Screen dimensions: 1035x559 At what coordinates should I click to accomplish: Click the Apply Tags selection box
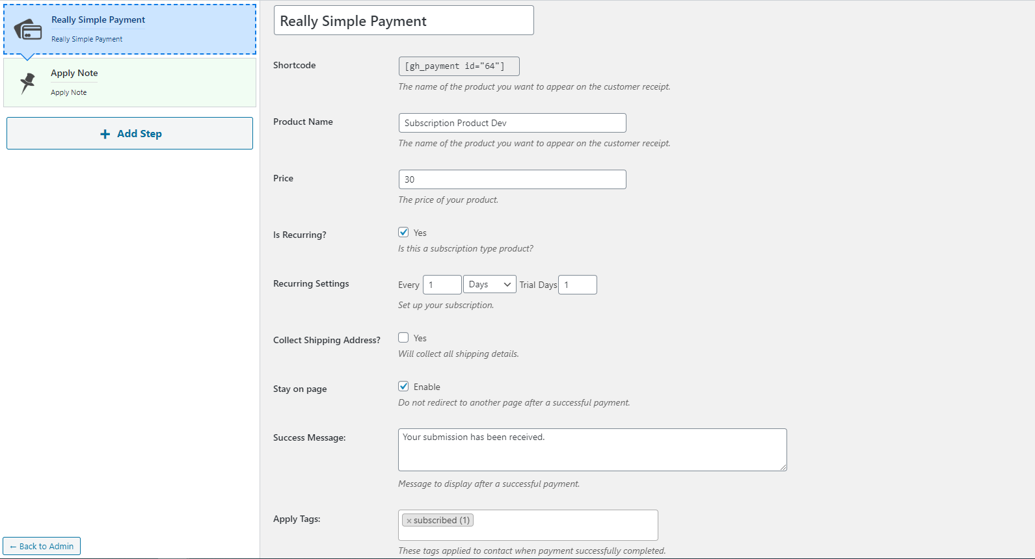coord(528,525)
